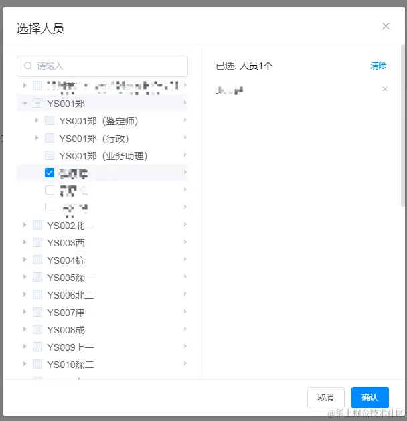Viewport: 407px width, 421px height.
Task: Expand the YS010深二 node
Action: (25, 364)
